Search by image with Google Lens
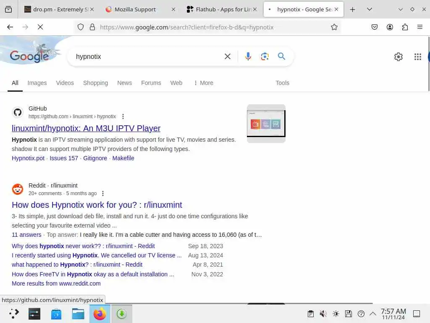 pyautogui.click(x=265, y=56)
